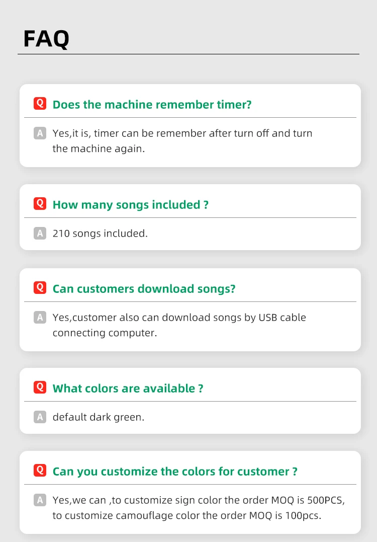Click the gray A icon beside dark green answer

click(x=40, y=417)
